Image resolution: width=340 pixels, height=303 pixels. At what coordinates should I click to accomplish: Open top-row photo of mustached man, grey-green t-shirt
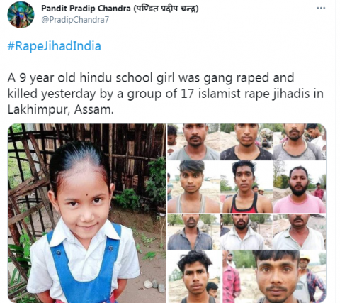(x=193, y=142)
